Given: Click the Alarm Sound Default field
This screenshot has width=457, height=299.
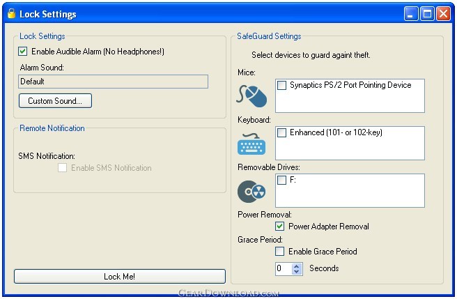Looking at the screenshot, I should click(113, 82).
